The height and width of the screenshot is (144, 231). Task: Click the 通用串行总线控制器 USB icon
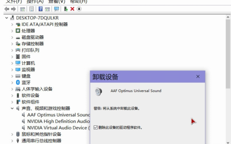(x=18, y=141)
